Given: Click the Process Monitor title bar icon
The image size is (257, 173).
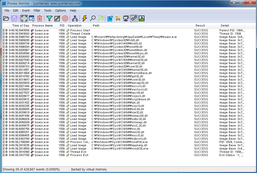Looking at the screenshot, I should coord(4,4).
